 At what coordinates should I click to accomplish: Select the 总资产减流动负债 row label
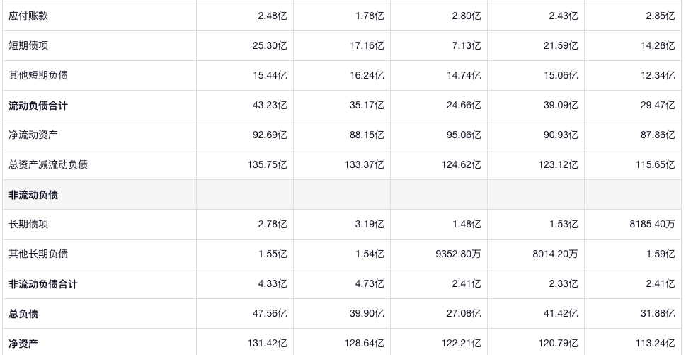pyautogui.click(x=48, y=164)
